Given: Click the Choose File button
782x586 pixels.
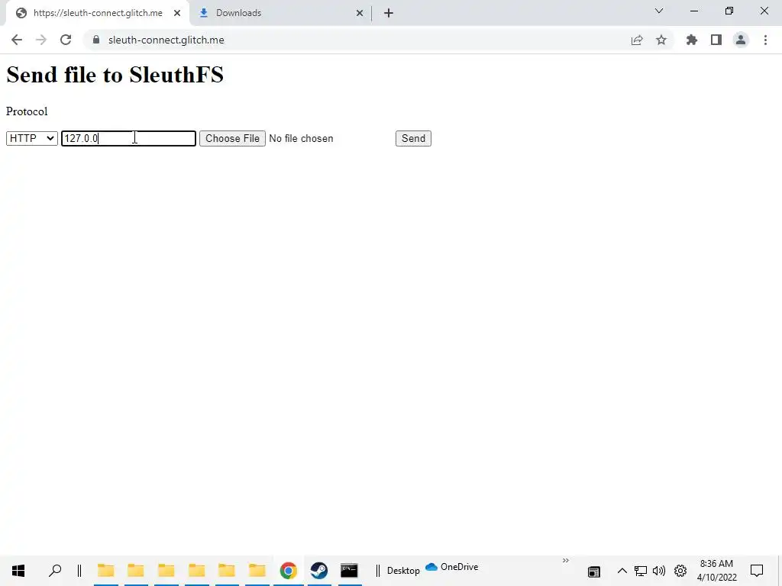Looking at the screenshot, I should pyautogui.click(x=232, y=139).
